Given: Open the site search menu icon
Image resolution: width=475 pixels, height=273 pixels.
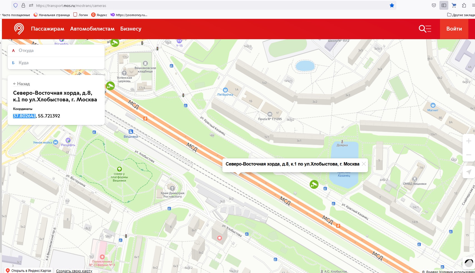Looking at the screenshot, I should [x=425, y=29].
